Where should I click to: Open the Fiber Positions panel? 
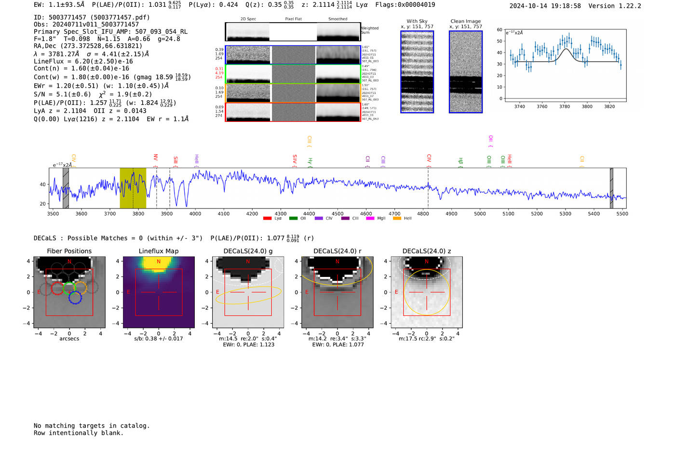(69, 292)
